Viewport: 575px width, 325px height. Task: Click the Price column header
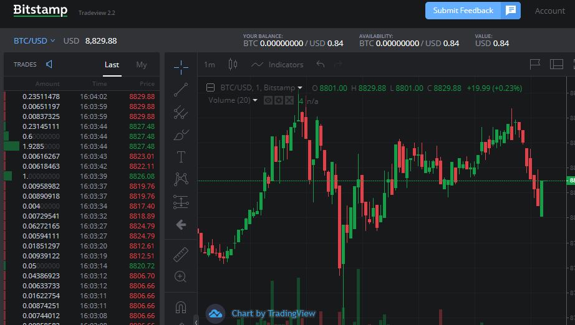(x=147, y=84)
